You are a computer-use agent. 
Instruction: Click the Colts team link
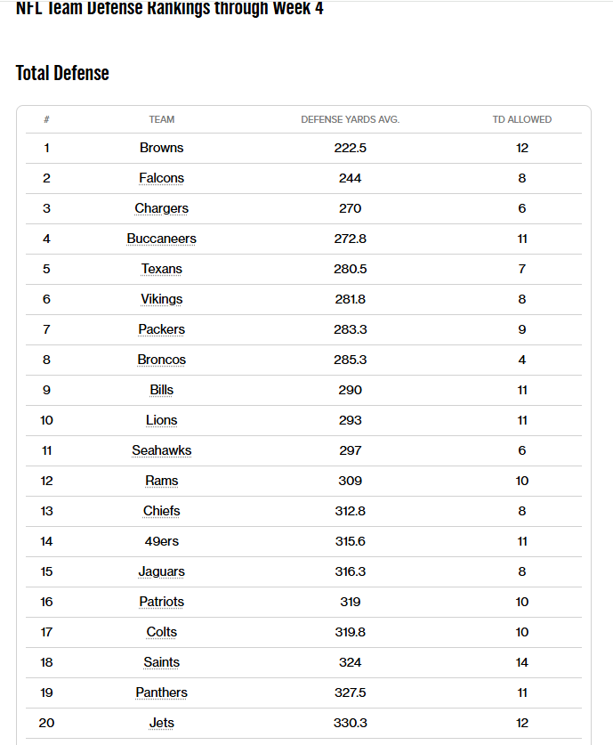click(x=162, y=632)
